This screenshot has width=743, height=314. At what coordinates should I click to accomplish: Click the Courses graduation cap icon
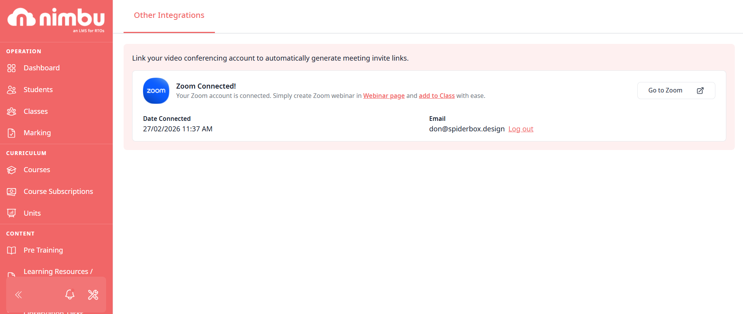[12, 170]
